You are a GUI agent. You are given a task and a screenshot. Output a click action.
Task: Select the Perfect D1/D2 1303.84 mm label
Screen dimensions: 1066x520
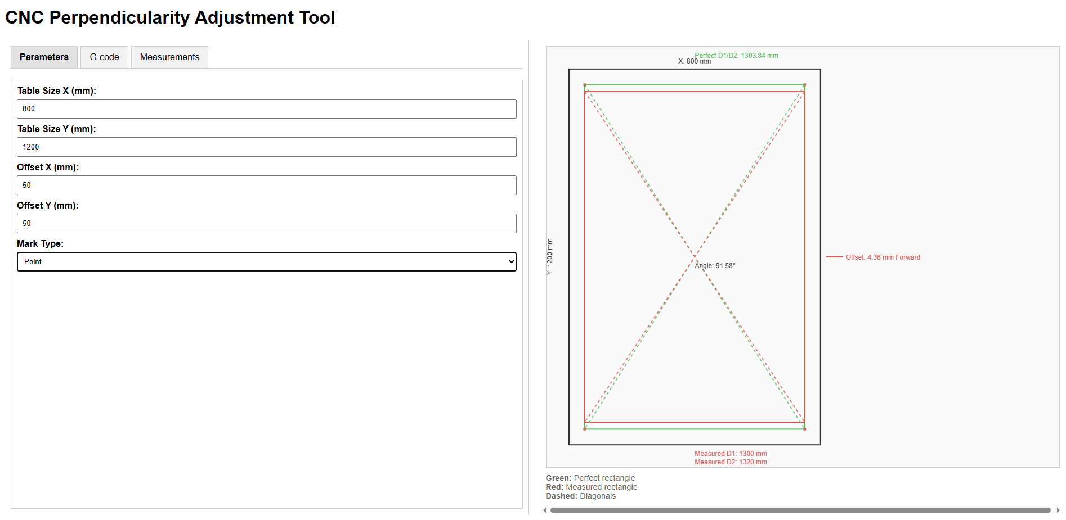pyautogui.click(x=736, y=55)
